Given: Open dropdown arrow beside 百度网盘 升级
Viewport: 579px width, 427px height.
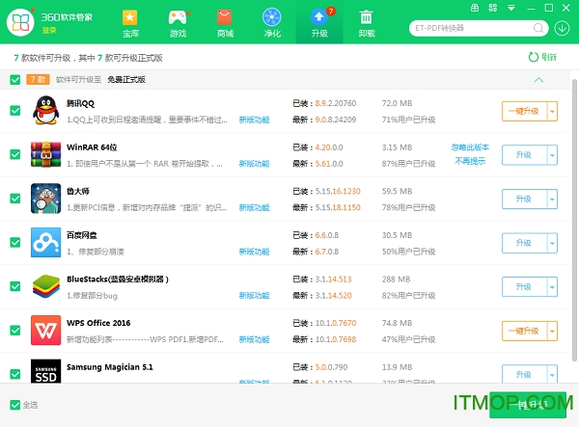Looking at the screenshot, I should tap(552, 243).
